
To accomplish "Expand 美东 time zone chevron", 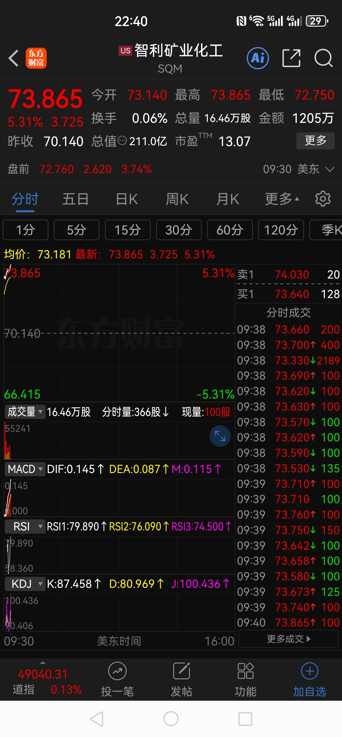I will click(330, 169).
